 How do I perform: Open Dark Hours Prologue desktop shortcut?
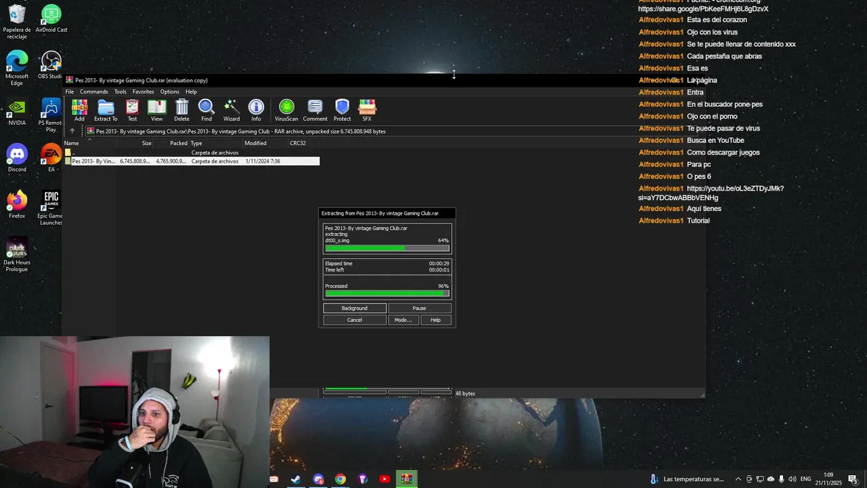(17, 256)
